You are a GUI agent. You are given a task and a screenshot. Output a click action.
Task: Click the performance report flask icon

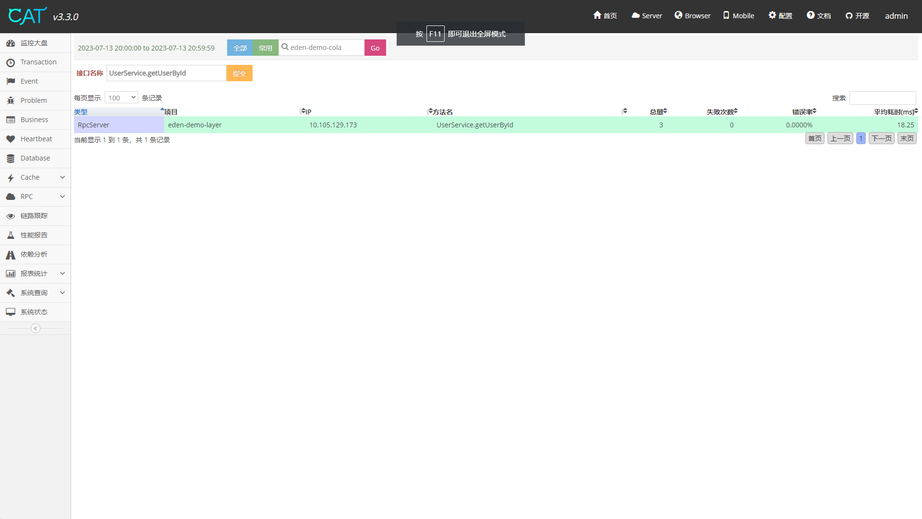tap(11, 235)
